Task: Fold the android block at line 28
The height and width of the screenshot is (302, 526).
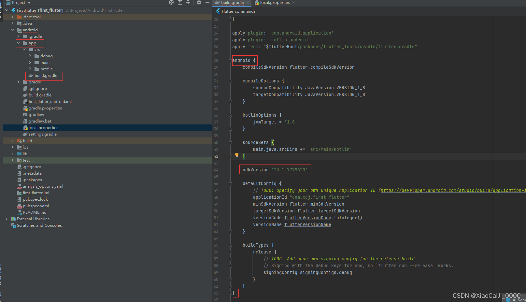Action: coord(230,61)
